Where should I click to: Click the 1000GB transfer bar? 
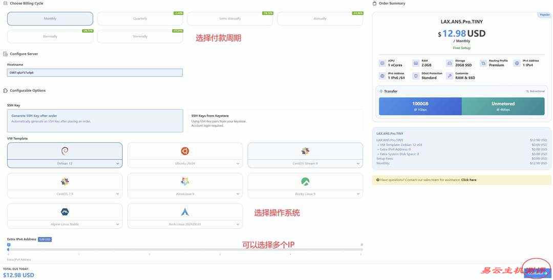420,106
